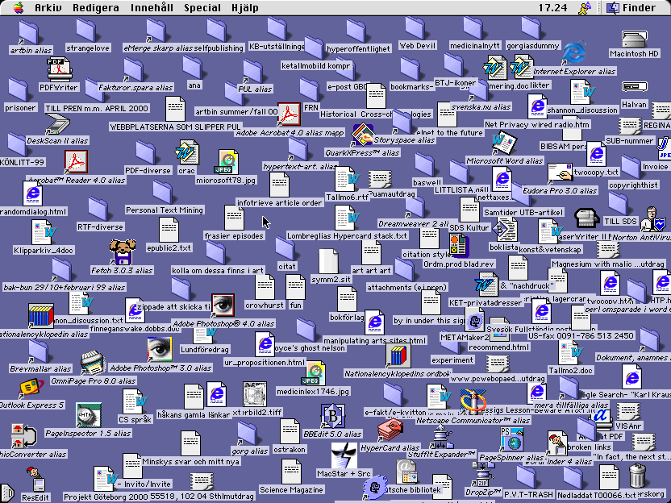Select the Web Devil folder
The width and height of the screenshot is (671, 503).
click(415, 27)
